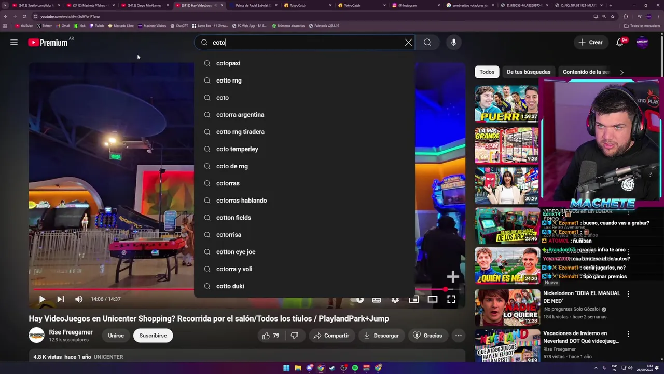Enable miniplayer mode

[413, 299]
